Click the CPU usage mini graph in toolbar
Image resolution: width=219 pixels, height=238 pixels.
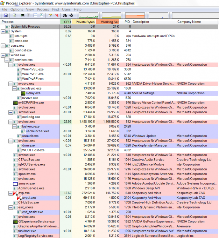tap(89, 15)
